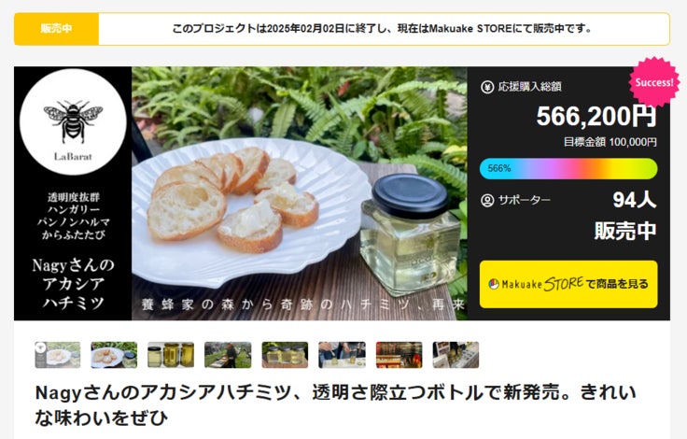
Task: Select the third thumbnail showing honey jars
Action: point(171,355)
